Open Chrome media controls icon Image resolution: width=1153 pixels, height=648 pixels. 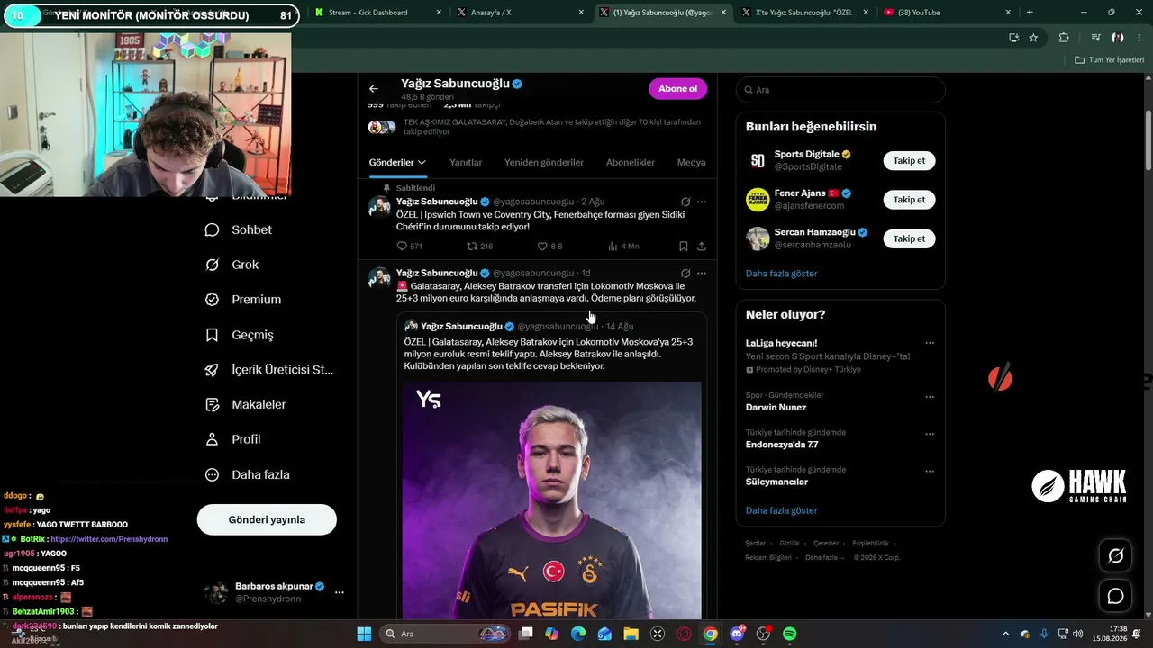click(x=1095, y=38)
